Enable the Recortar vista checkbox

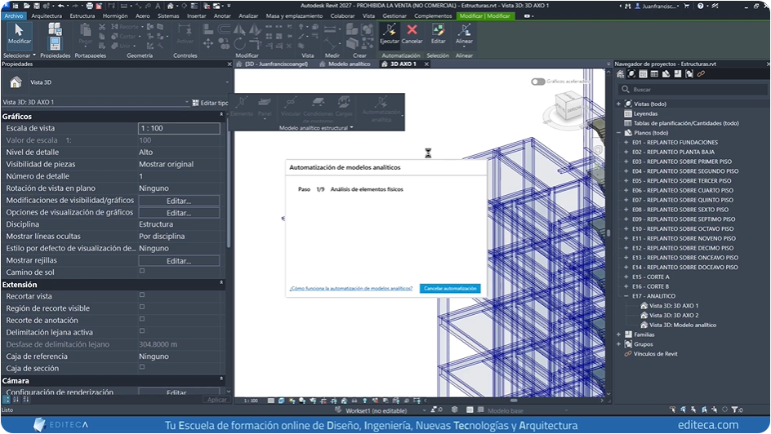point(142,296)
